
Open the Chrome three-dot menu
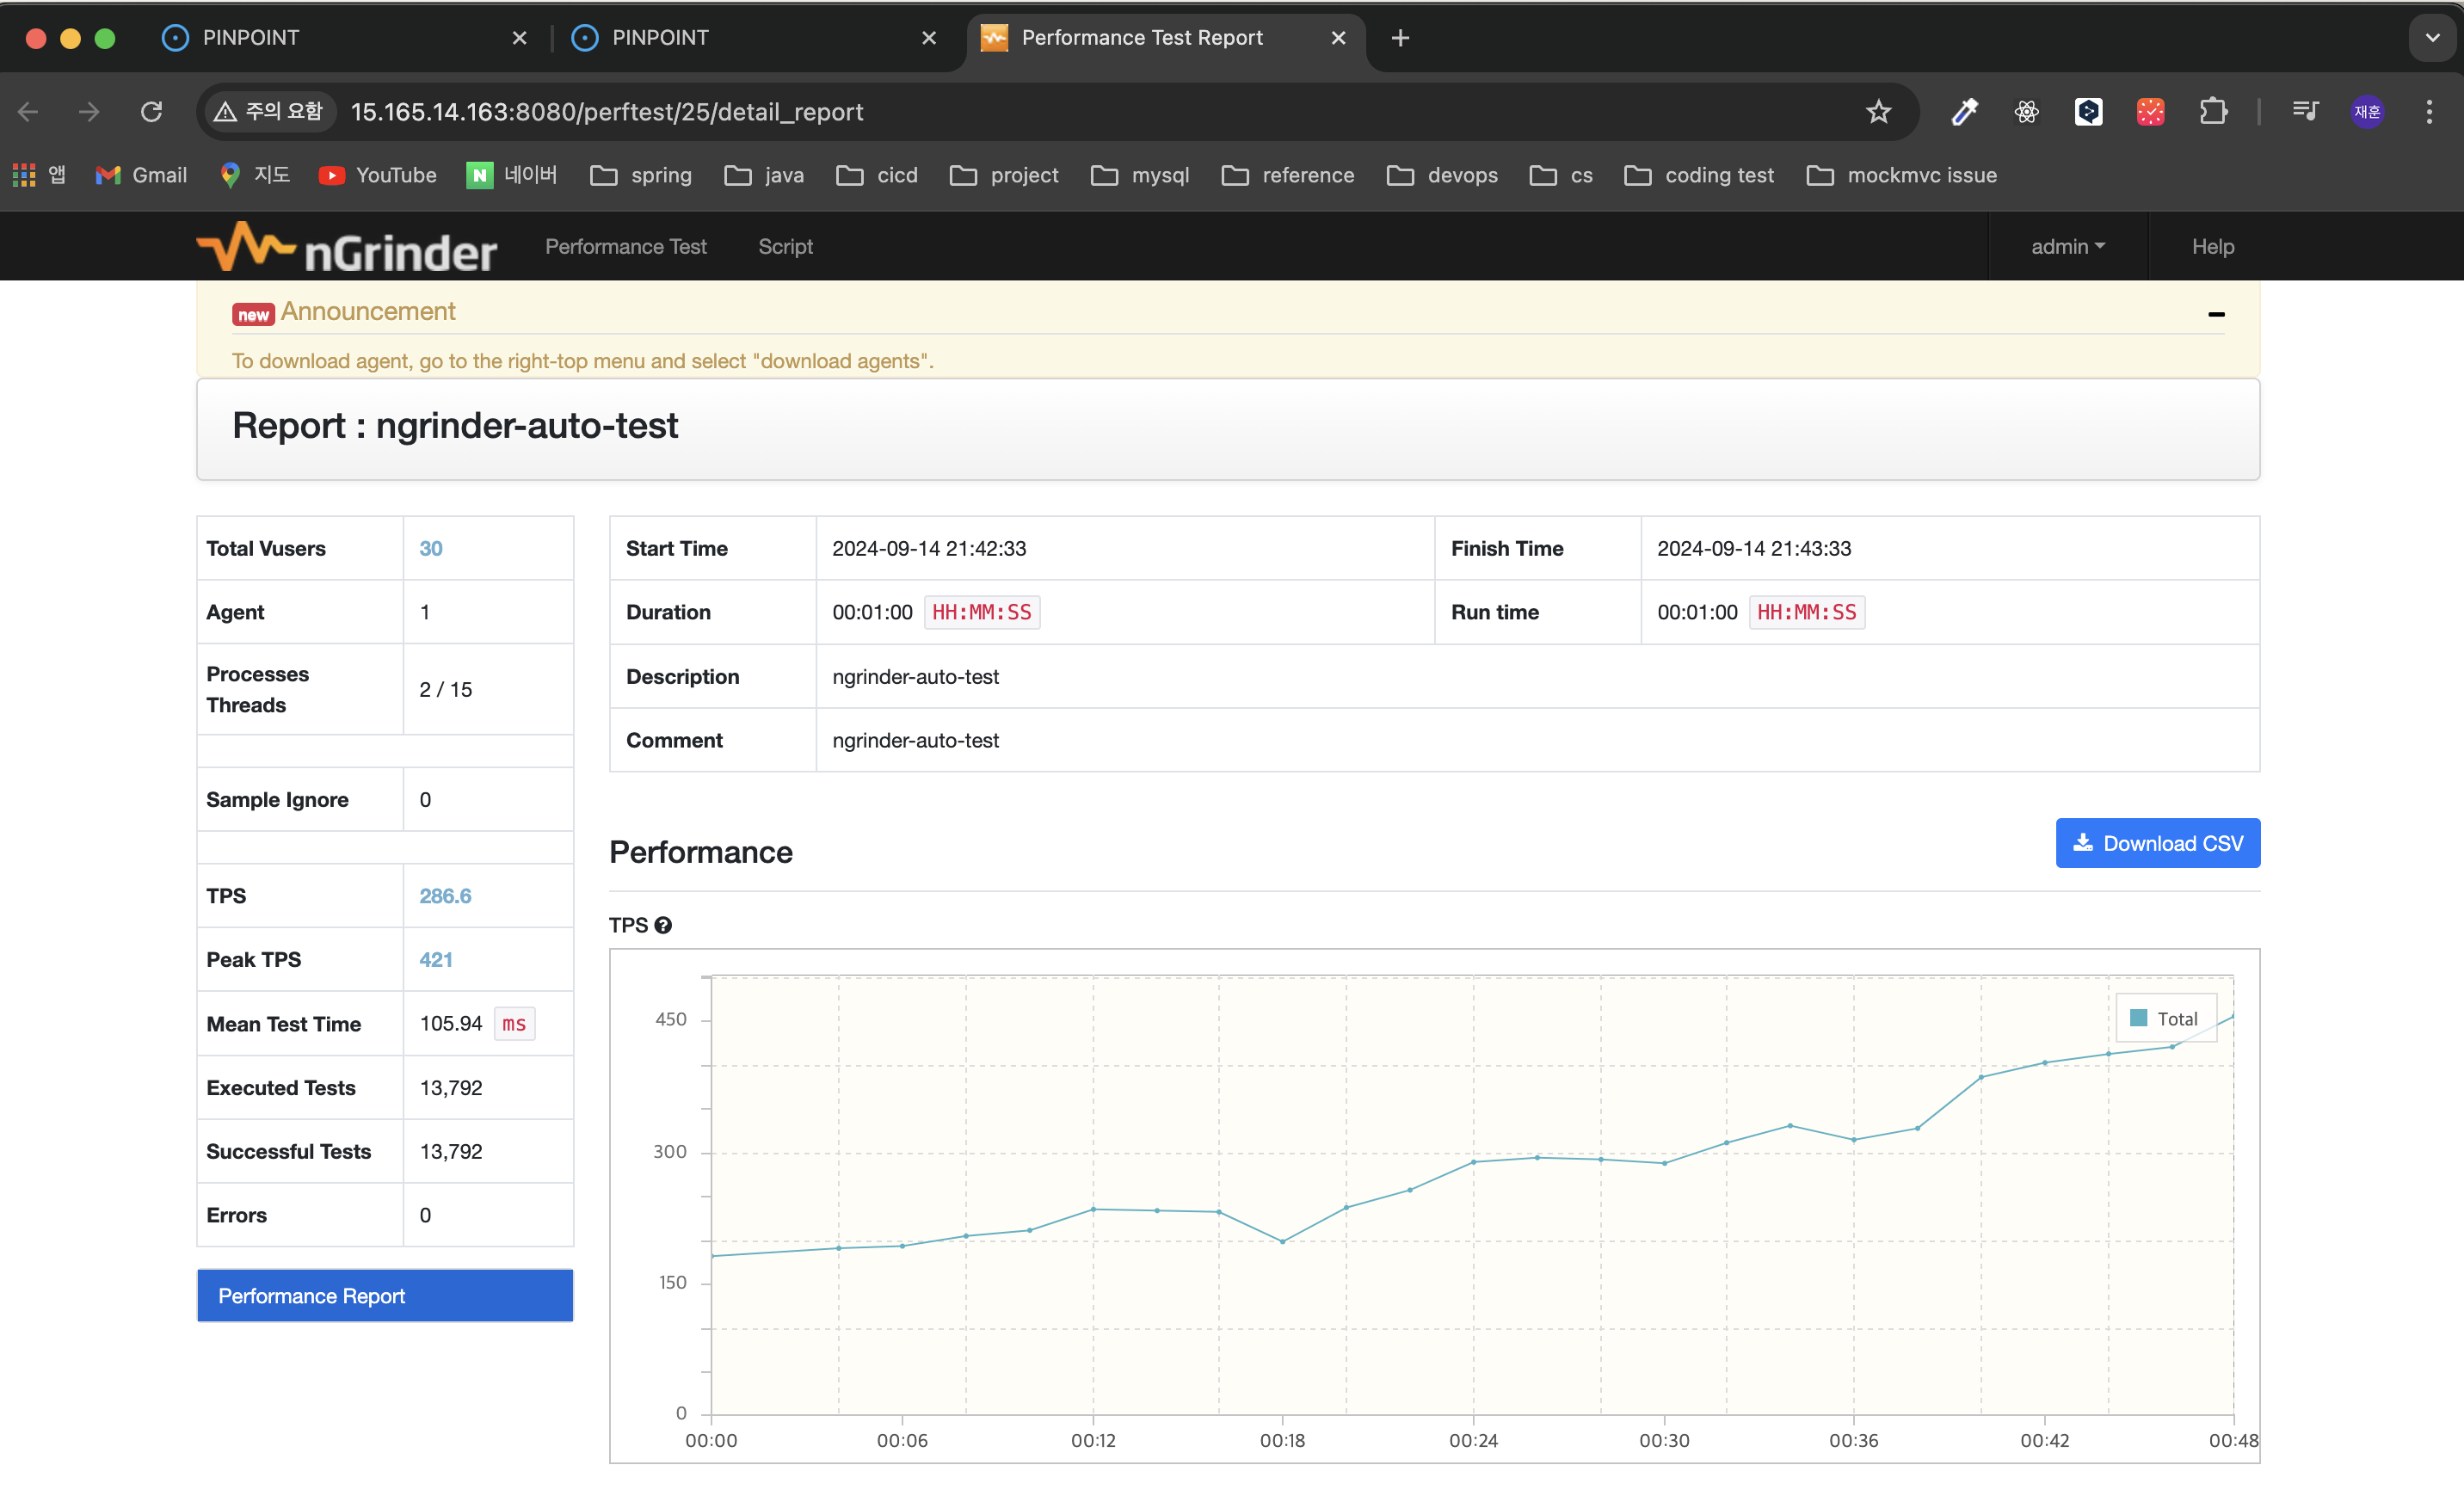[x=2428, y=112]
